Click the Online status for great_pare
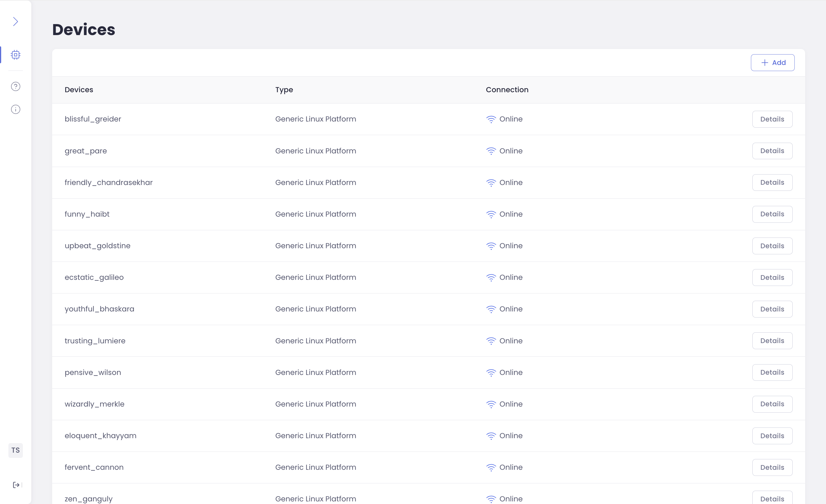Image resolution: width=826 pixels, height=504 pixels. [x=511, y=151]
